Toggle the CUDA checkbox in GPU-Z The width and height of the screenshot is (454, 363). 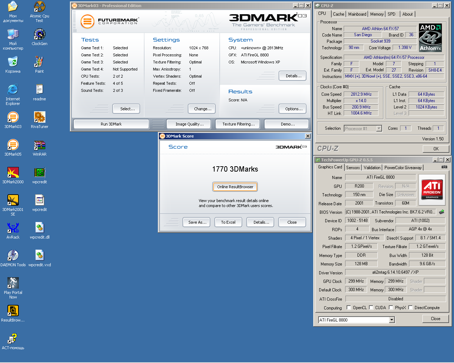coord(371,308)
